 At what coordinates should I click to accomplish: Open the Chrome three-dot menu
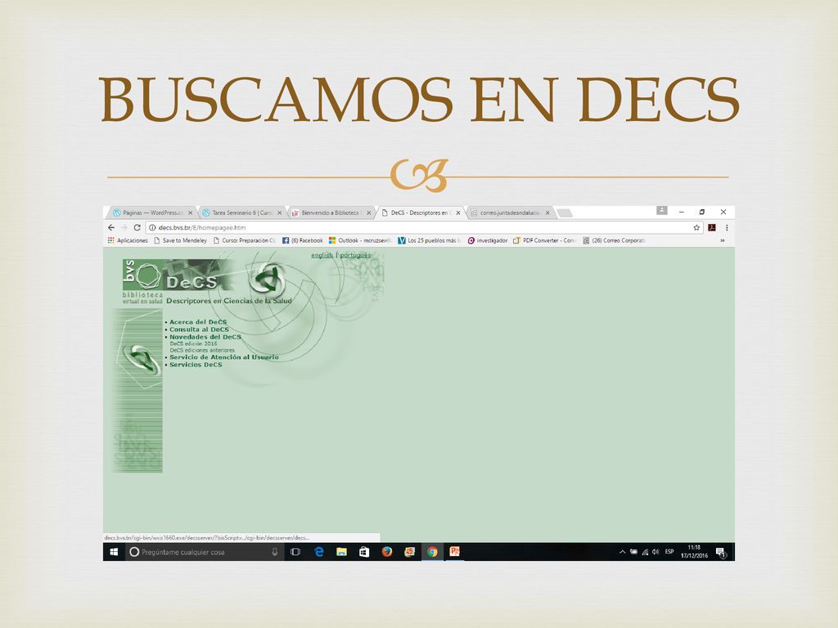point(727,227)
